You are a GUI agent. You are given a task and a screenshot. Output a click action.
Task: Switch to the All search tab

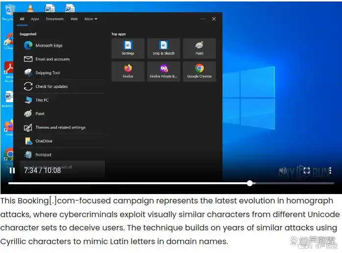pyautogui.click(x=22, y=19)
